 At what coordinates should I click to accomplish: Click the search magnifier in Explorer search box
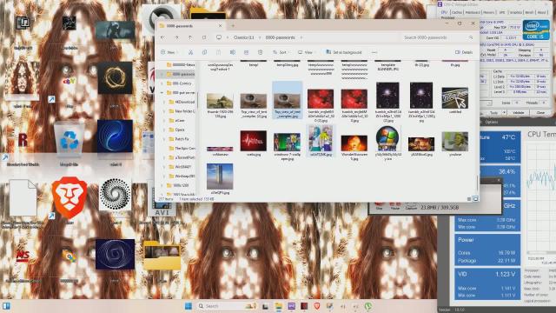pos(471,37)
